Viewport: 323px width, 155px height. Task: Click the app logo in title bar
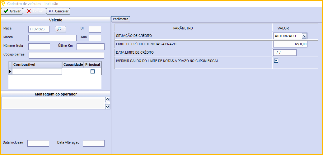coord(3,3)
